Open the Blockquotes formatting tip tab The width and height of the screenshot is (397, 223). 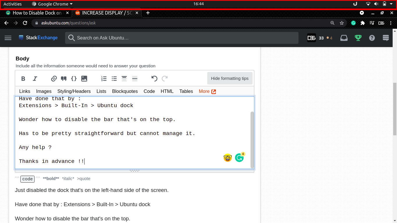pos(125,91)
